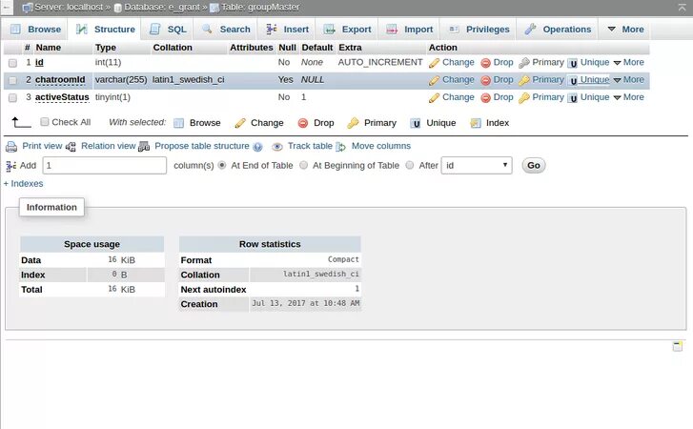Click the Propose table structure help icon
Image resolution: width=693 pixels, height=429 pixels.
click(x=257, y=147)
